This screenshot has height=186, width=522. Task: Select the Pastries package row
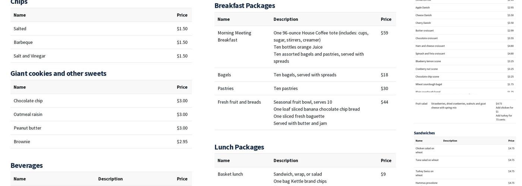(226, 89)
